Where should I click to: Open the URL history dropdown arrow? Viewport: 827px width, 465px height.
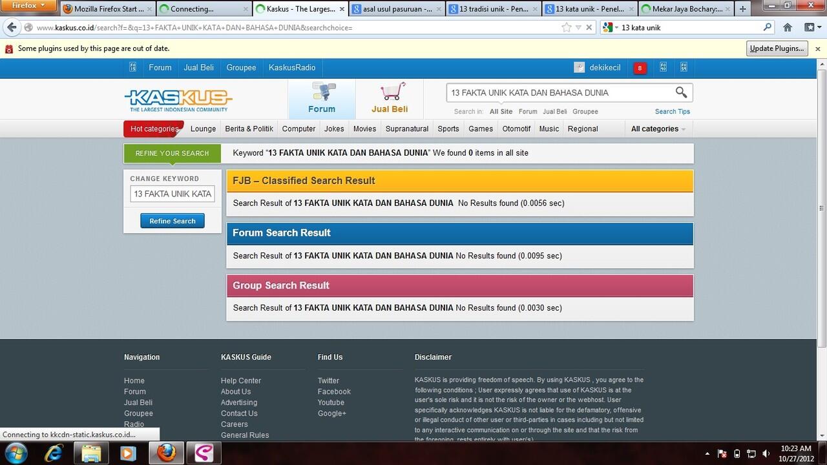pos(579,28)
